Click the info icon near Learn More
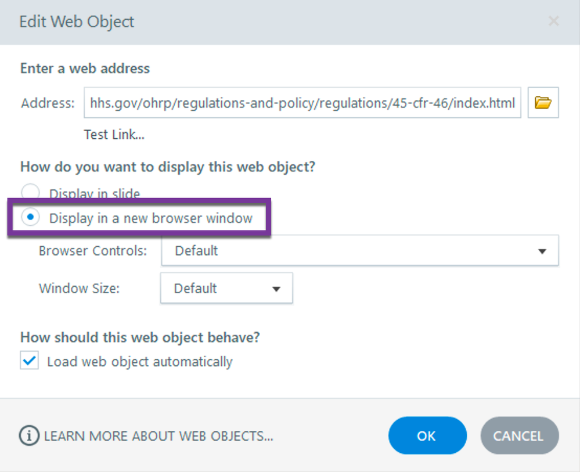The width and height of the screenshot is (580, 472). (30, 435)
